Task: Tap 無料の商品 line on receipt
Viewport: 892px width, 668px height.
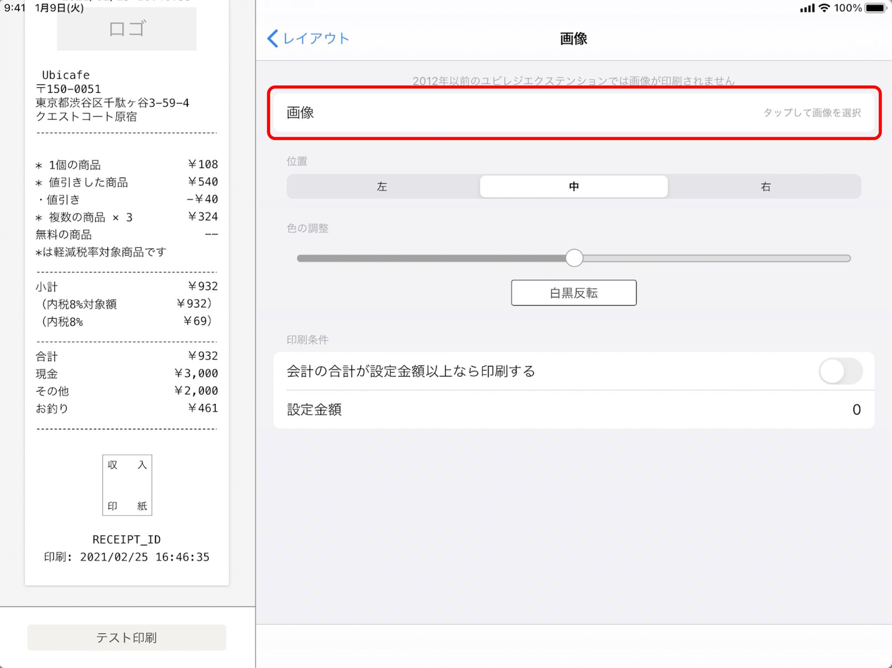Action: coord(127,235)
